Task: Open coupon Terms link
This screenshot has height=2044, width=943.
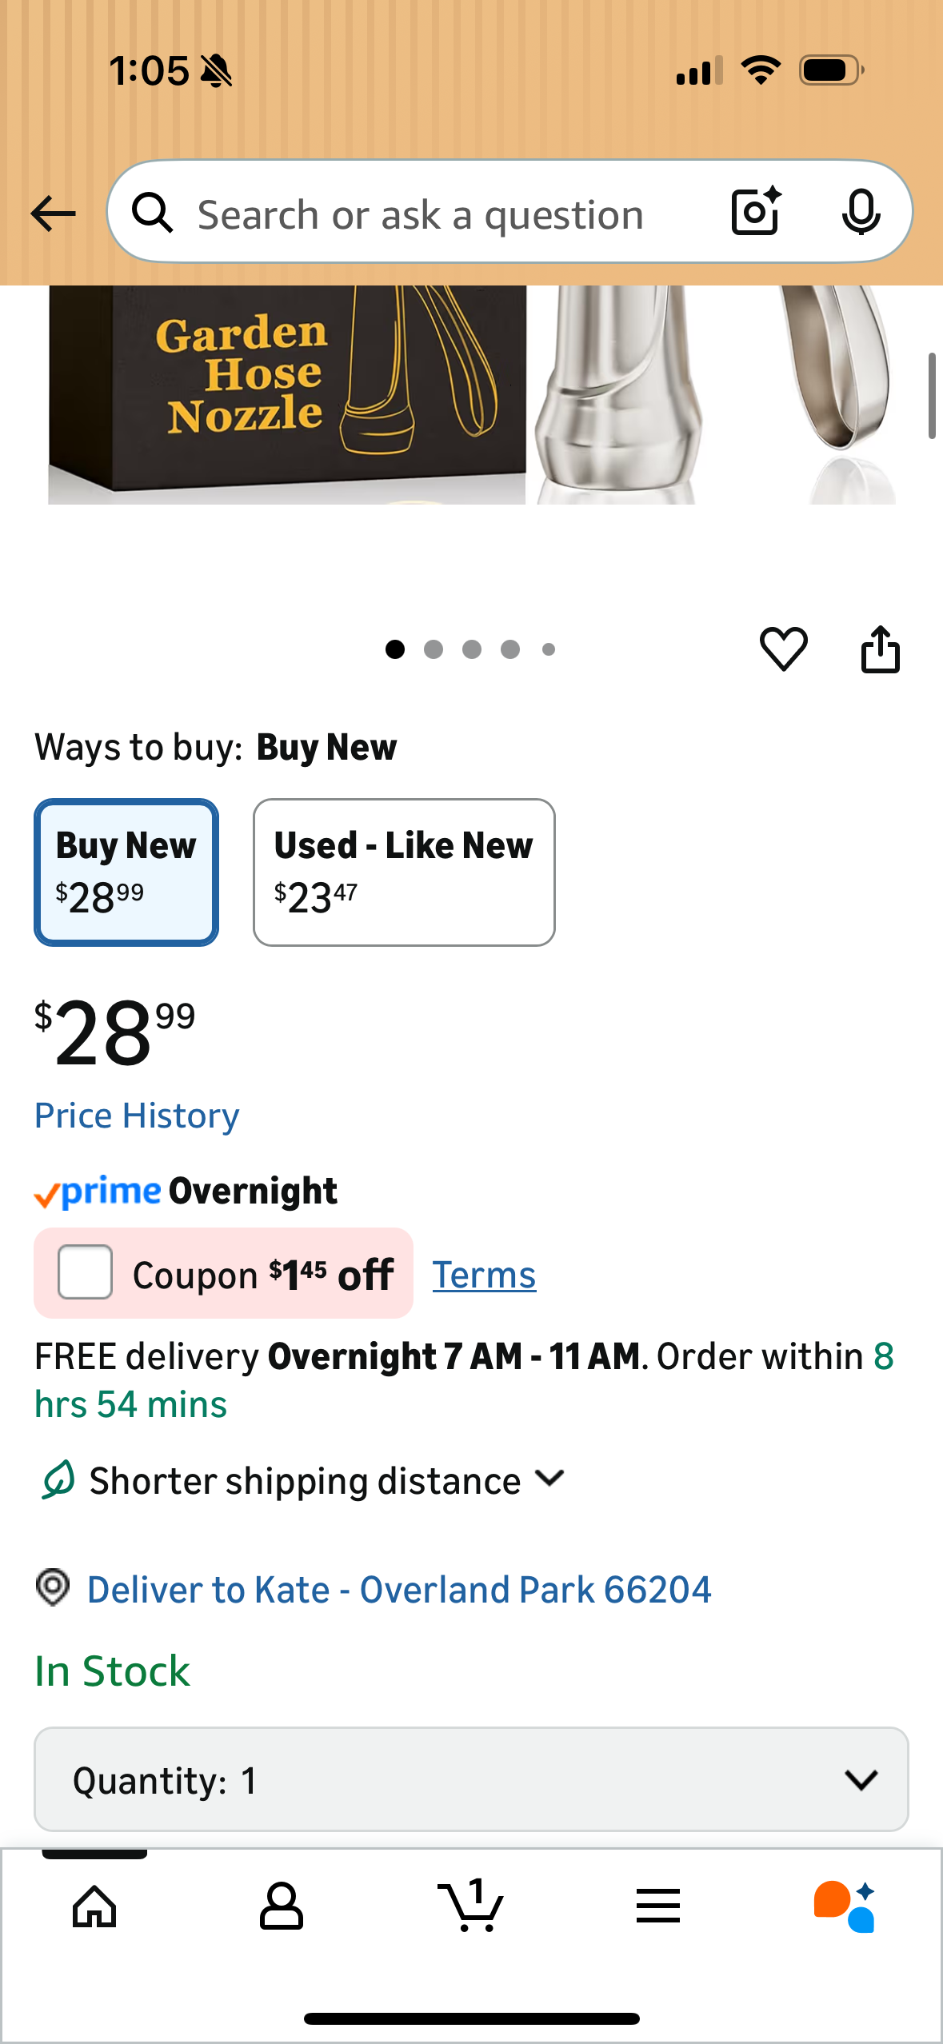Action: (x=484, y=1275)
